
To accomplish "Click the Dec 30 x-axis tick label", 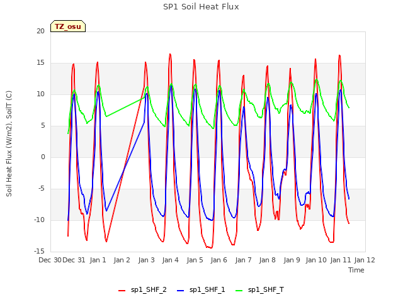I will click(x=50, y=260).
